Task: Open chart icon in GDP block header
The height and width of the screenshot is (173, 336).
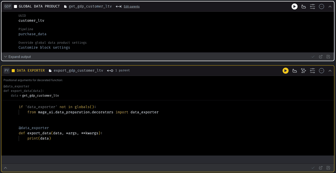Action: point(304,6)
